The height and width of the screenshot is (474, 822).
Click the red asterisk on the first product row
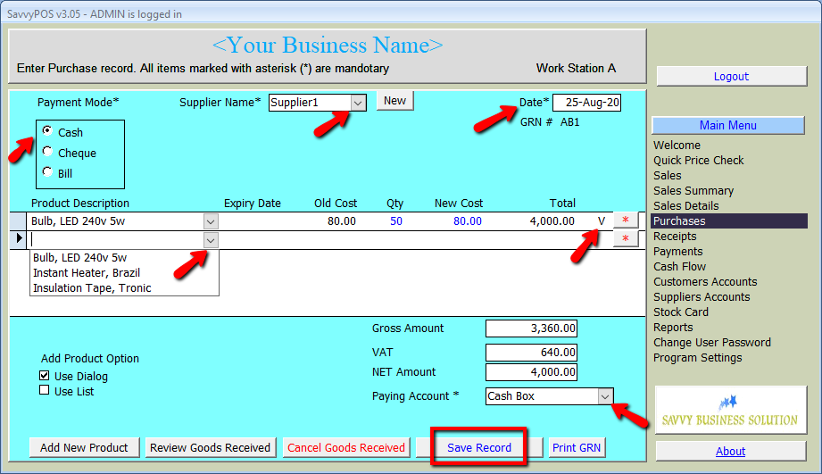tap(626, 220)
